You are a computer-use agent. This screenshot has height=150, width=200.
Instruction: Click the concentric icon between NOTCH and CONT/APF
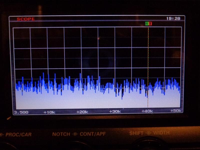(x=74, y=134)
